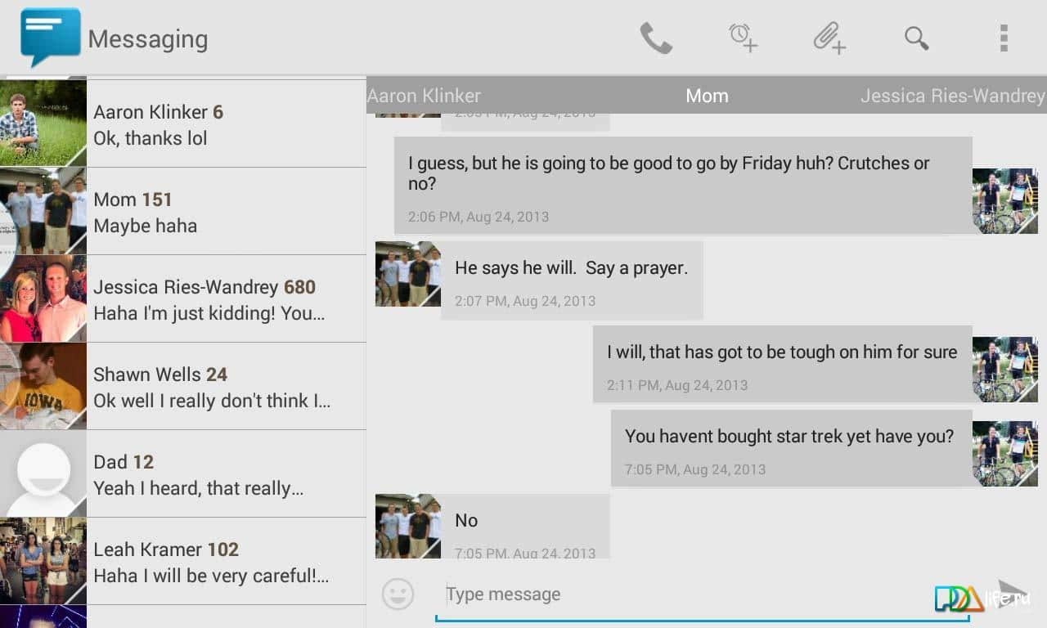Open the Leah Kramer conversation
Viewport: 1047px width, 628px height.
pyautogui.click(x=183, y=561)
